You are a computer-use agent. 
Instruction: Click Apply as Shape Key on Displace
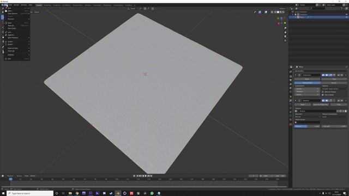(x=321, y=105)
